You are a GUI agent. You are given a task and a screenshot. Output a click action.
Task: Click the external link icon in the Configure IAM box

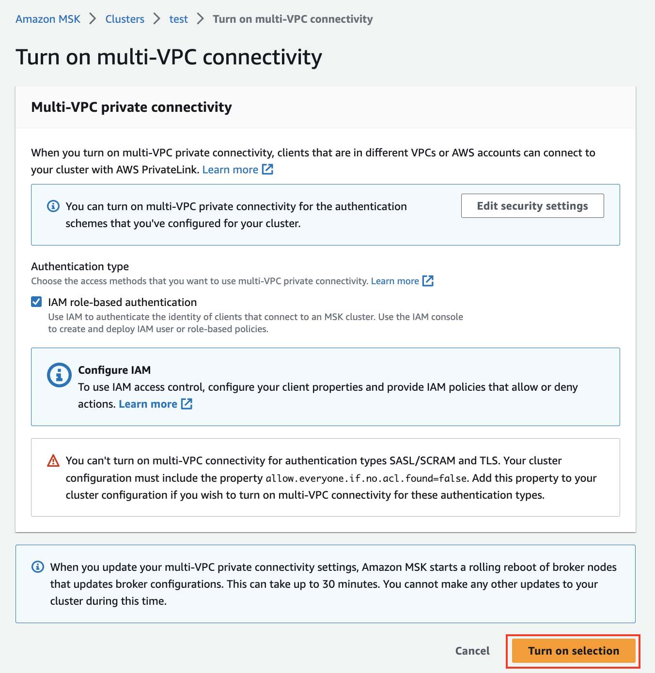click(x=187, y=404)
